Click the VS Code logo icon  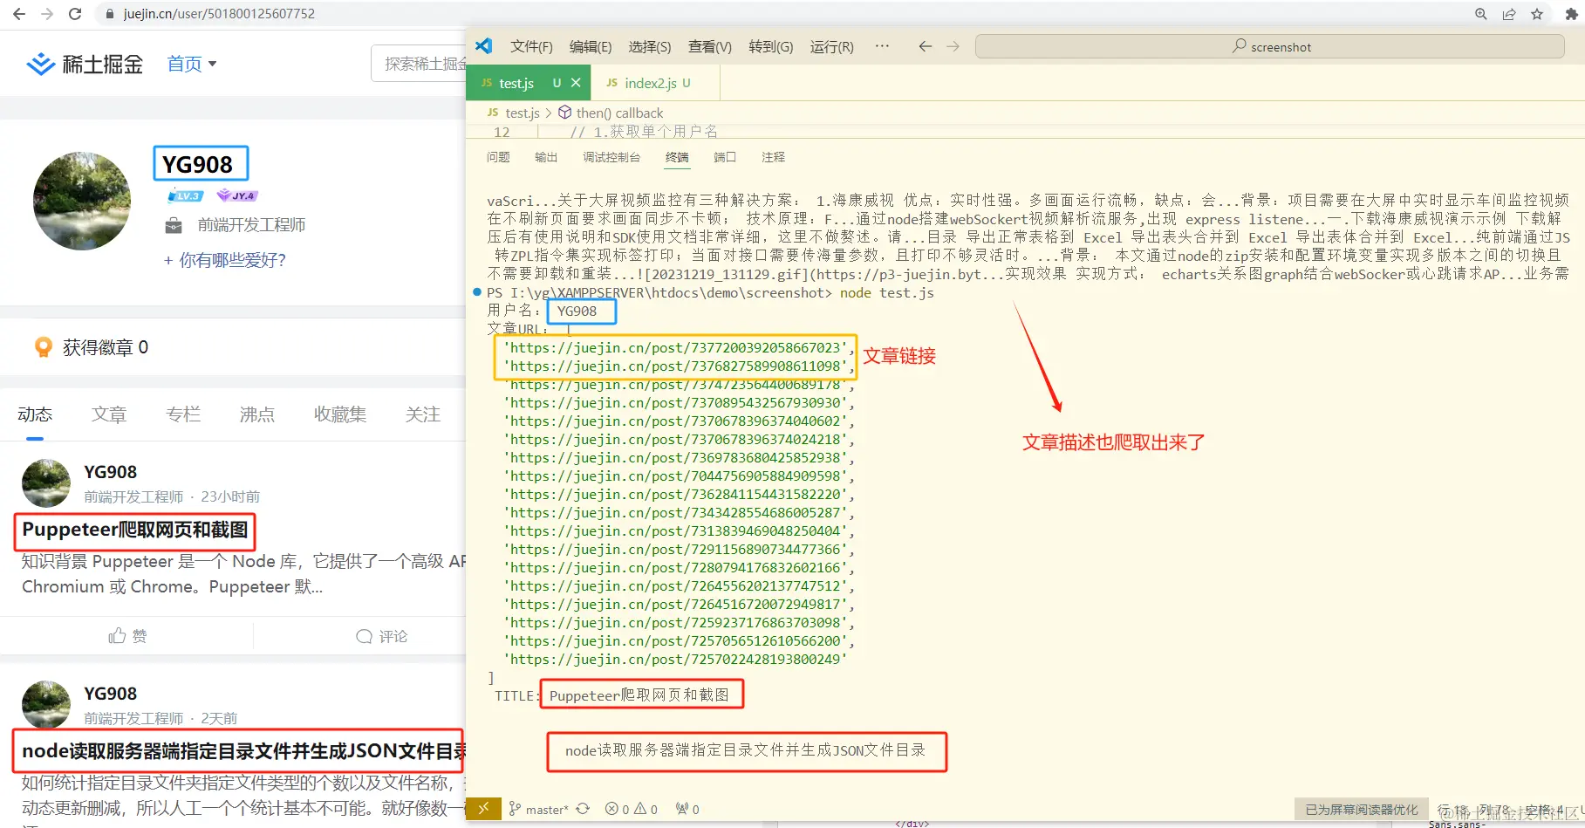(484, 46)
